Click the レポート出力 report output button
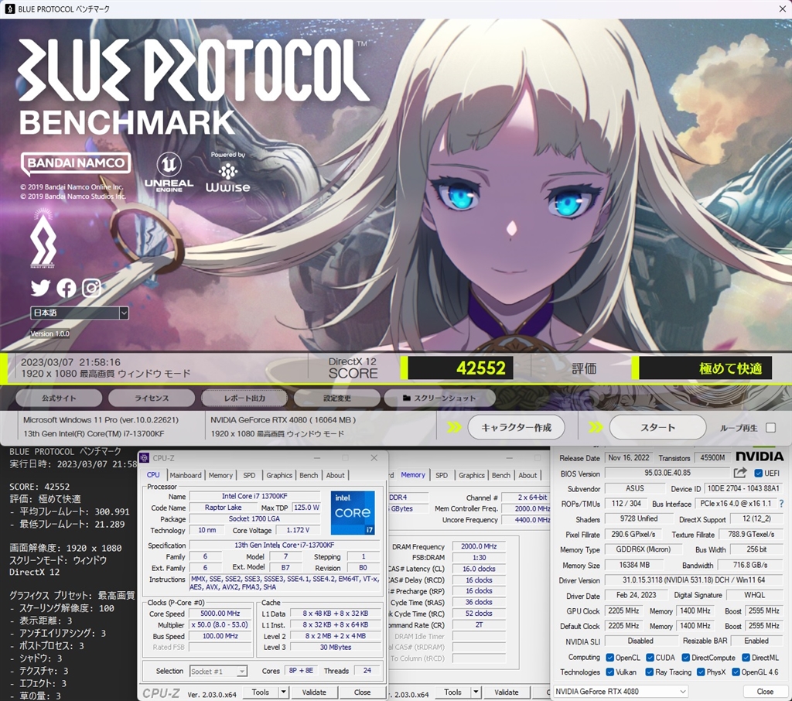 click(244, 398)
